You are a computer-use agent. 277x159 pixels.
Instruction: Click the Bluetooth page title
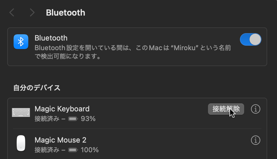point(65,13)
